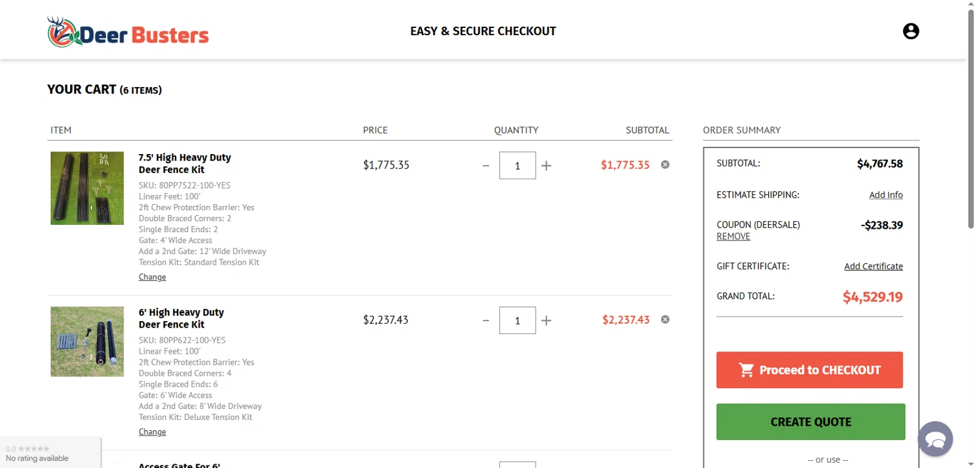Click Change under 7.5' High fence kit
The height and width of the screenshot is (468, 975).
pyautogui.click(x=152, y=277)
